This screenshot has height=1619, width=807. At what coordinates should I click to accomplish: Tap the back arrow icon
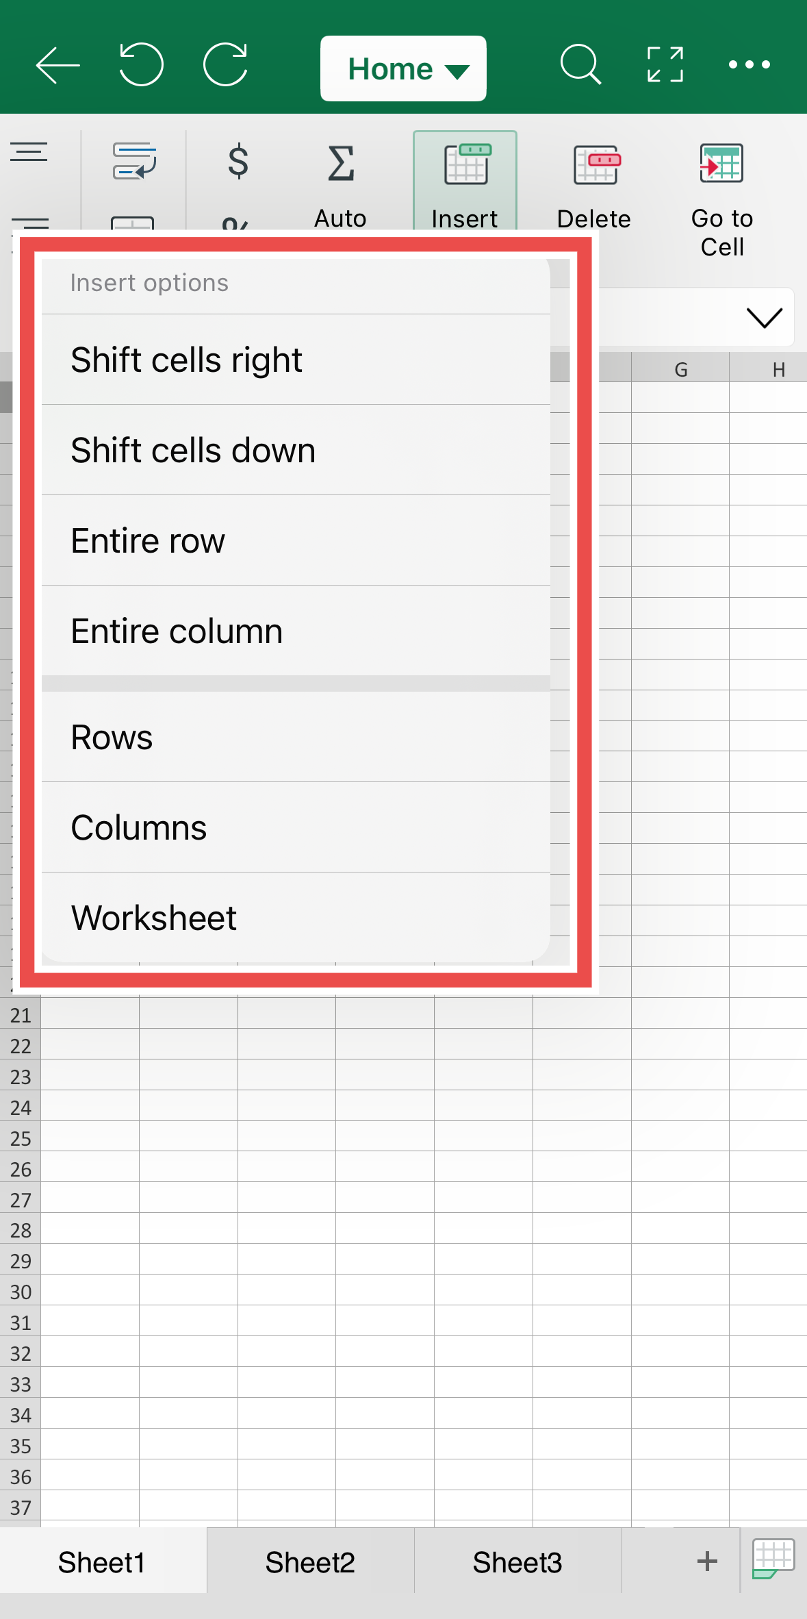pyautogui.click(x=57, y=65)
